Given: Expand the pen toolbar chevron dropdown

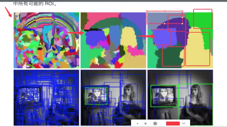Looking at the screenshot, I should [183, 123].
